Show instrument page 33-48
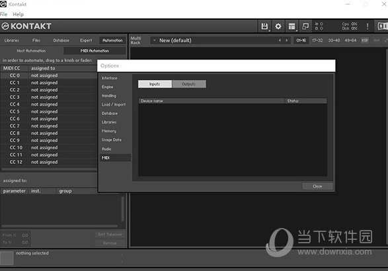The image size is (388, 271). click(334, 40)
